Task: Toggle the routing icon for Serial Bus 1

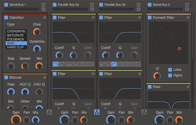Action: coord(49,112)
